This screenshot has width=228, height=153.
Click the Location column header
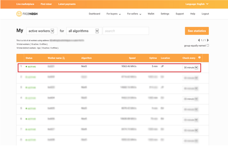(x=165, y=58)
